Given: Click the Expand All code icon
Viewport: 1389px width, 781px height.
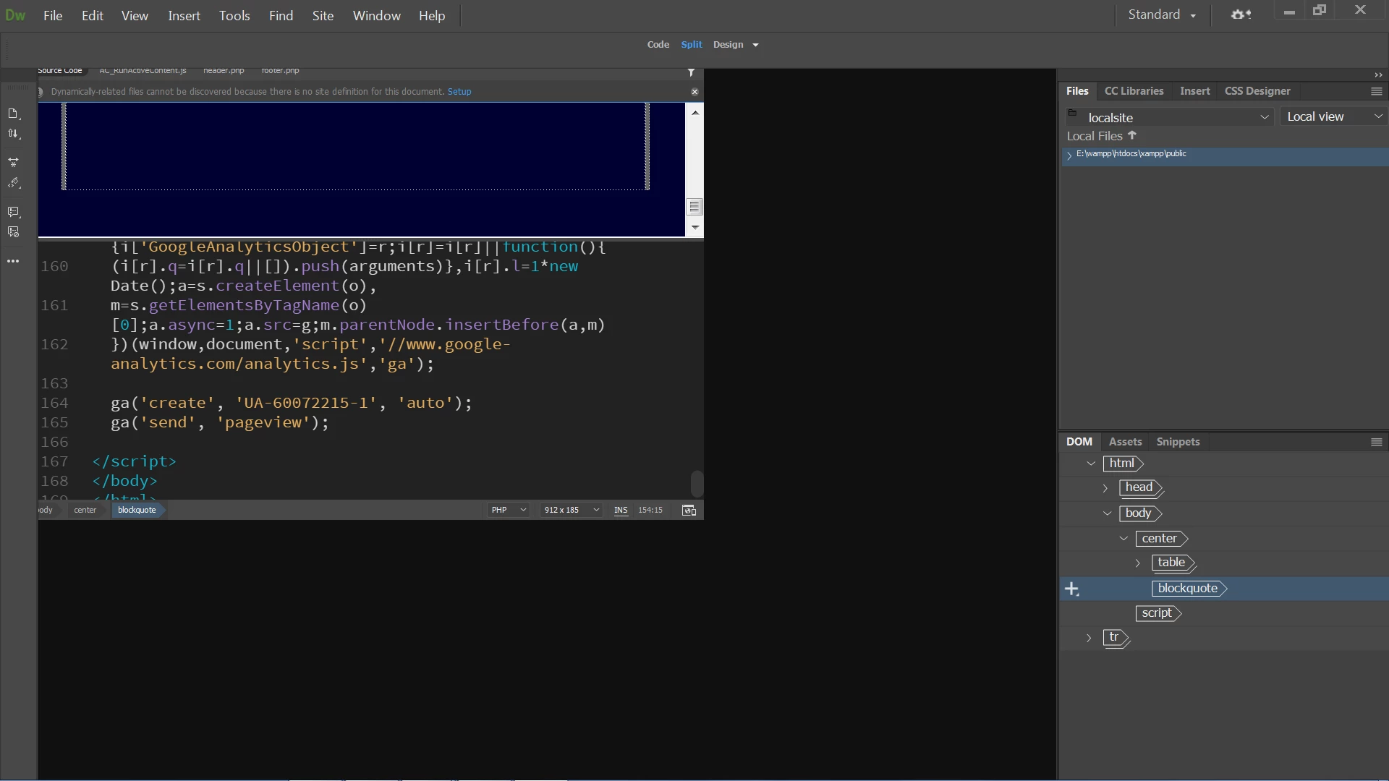Looking at the screenshot, I should (x=13, y=162).
